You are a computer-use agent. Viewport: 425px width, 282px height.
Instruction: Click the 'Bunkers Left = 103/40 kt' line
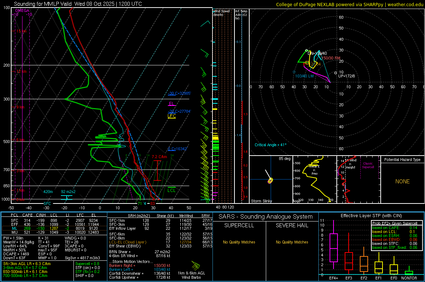tap(140, 269)
